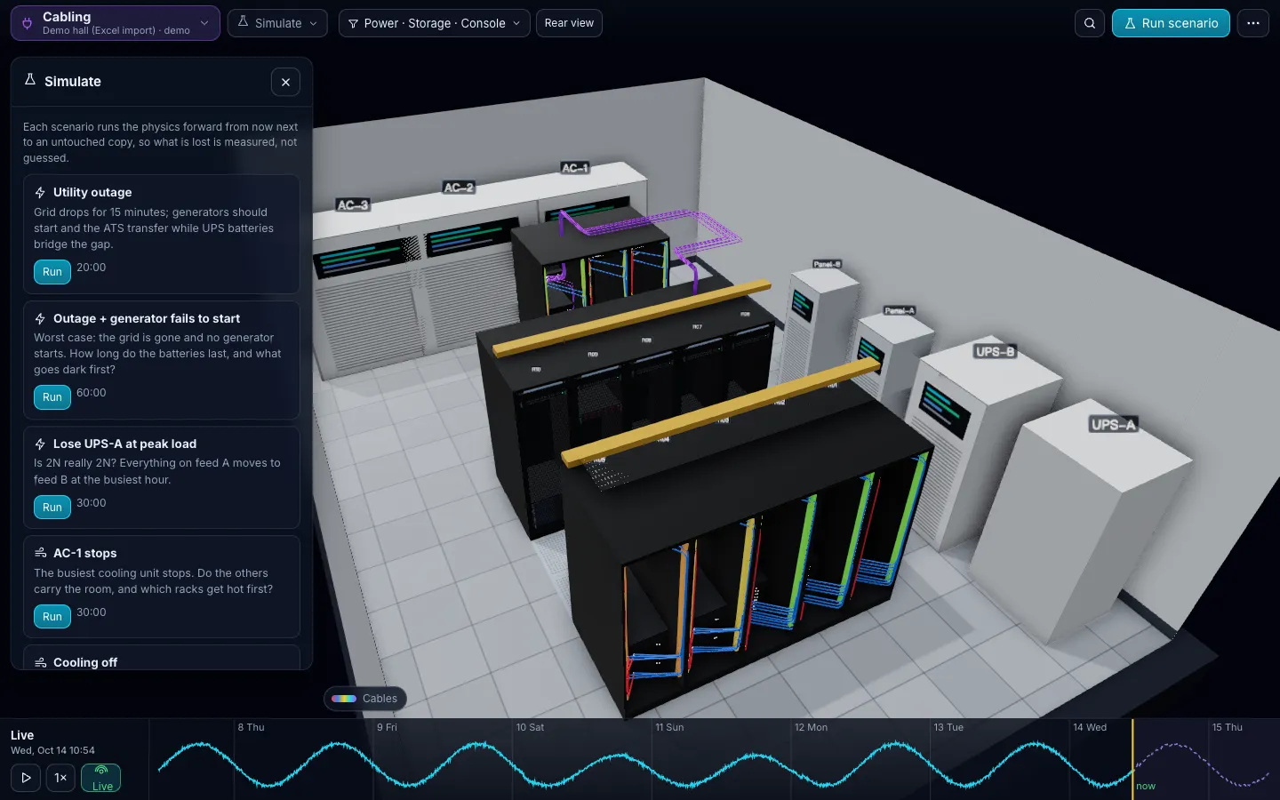The width and height of the screenshot is (1280, 800).
Task: Click the 'Wed, Oct 14 10:54' timestamp
Action: 52,750
